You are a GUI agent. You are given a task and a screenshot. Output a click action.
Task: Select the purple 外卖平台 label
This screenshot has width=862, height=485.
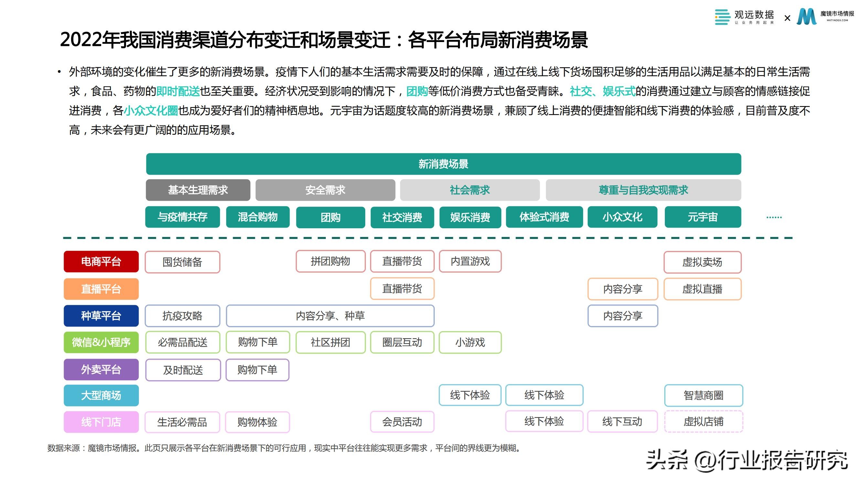tap(101, 370)
